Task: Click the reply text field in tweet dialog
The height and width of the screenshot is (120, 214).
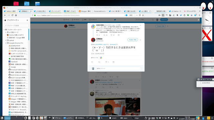Action: pyautogui.click(x=118, y=68)
